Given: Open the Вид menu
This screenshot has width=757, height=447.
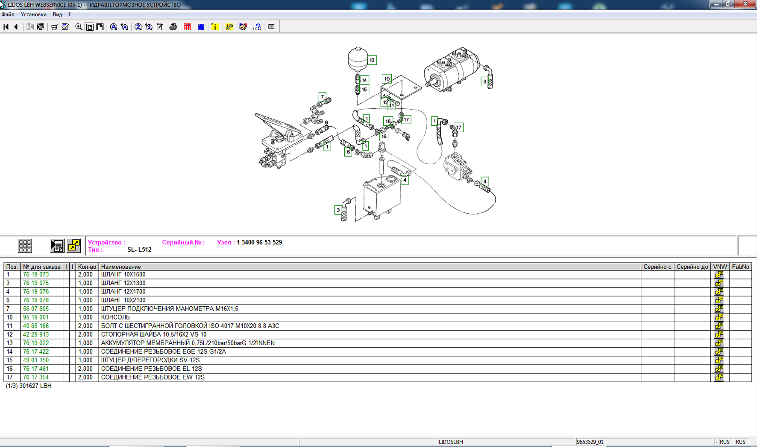Looking at the screenshot, I should point(57,15).
